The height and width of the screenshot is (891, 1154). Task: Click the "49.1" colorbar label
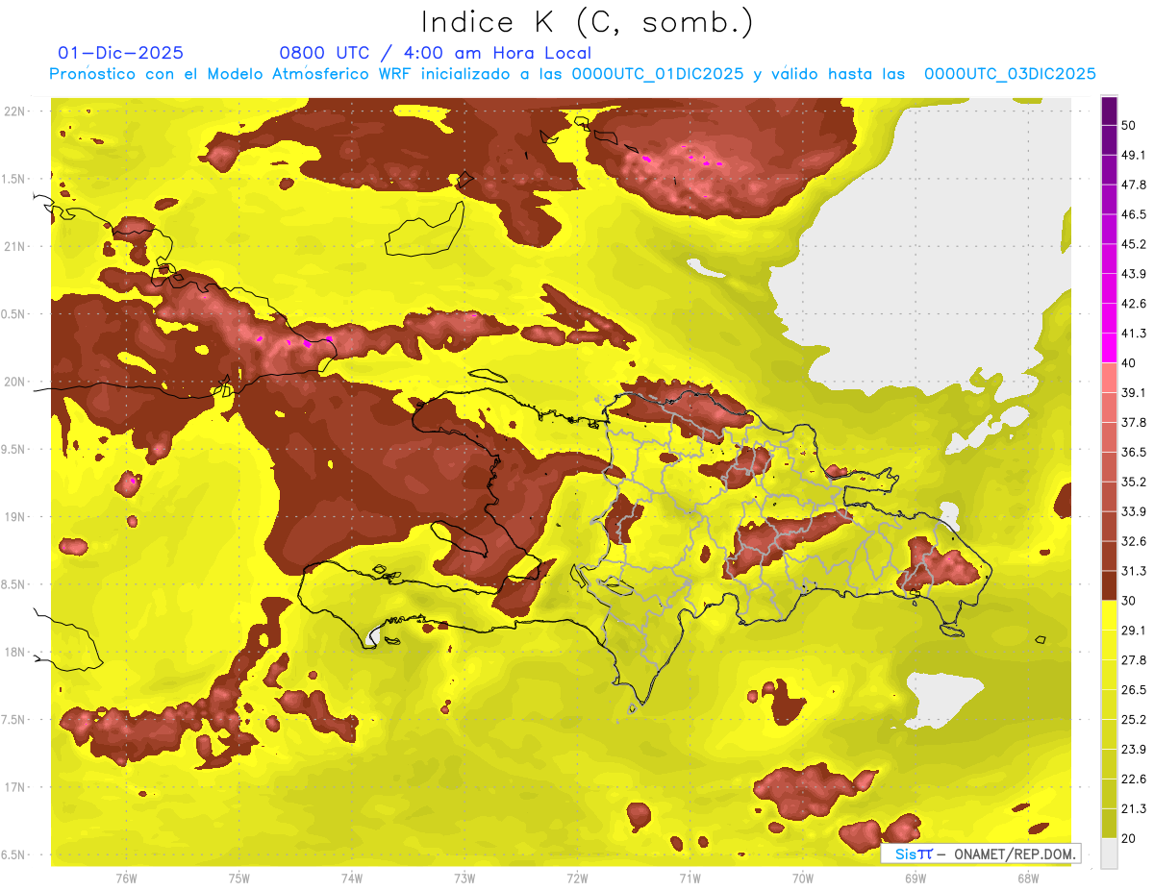(1134, 155)
